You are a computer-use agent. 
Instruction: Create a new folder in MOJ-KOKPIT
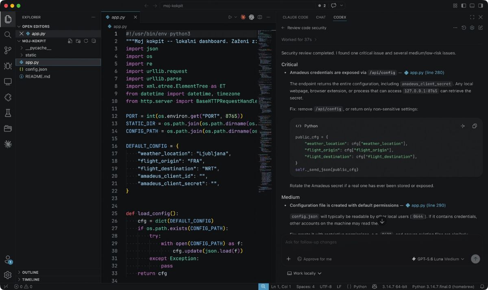78,41
